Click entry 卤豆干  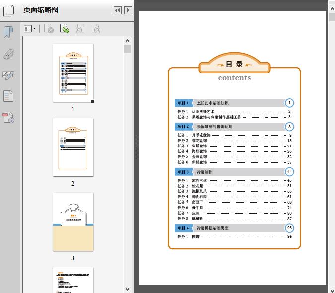point(198,202)
